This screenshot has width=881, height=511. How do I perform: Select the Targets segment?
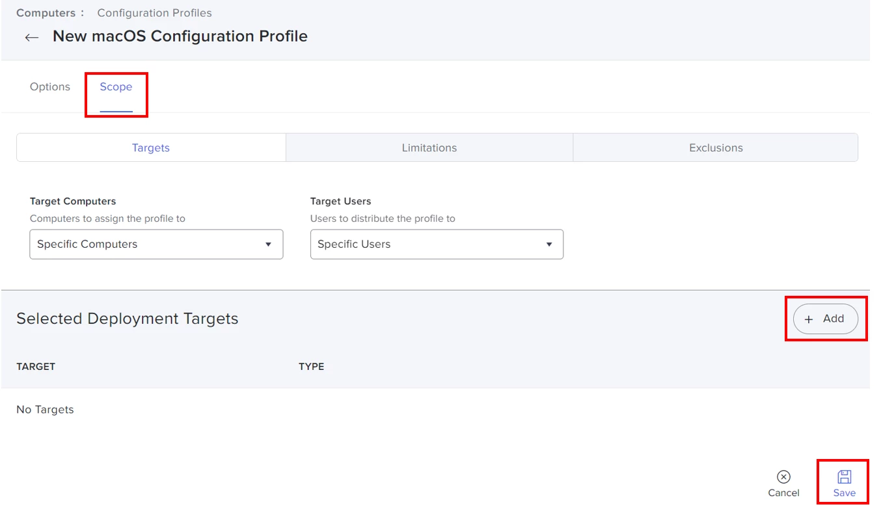tap(151, 148)
